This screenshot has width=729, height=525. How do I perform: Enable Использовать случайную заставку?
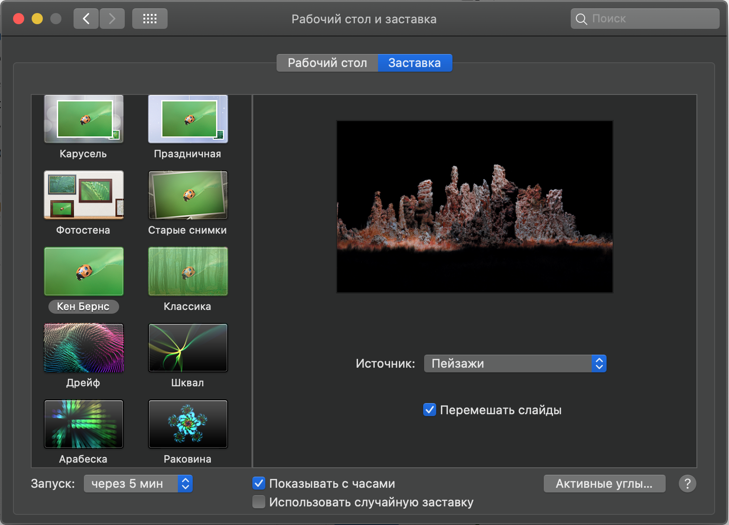tap(259, 502)
